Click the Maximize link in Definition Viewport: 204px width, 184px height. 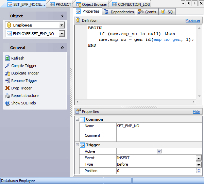(192, 20)
